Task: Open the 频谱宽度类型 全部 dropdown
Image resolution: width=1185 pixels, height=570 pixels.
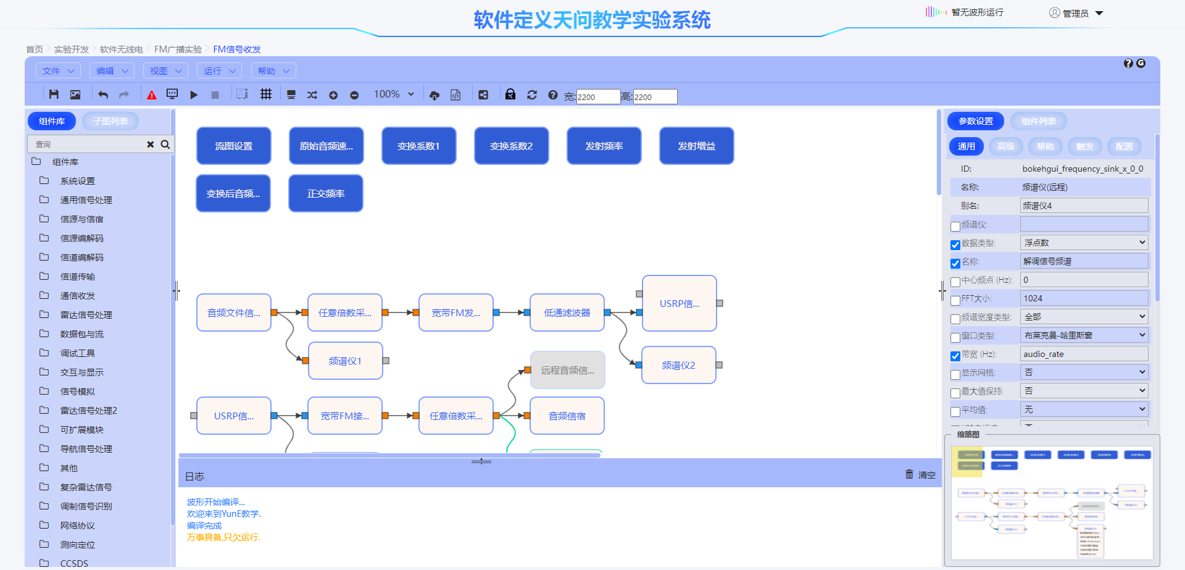Action: coord(1084,317)
